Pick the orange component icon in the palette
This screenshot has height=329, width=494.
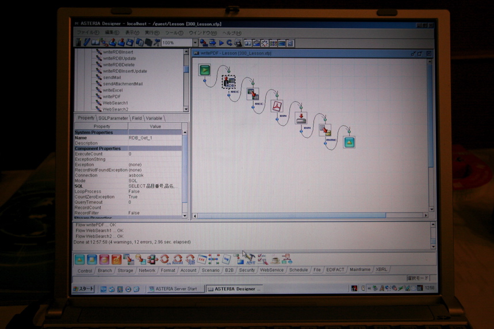tap(116, 260)
